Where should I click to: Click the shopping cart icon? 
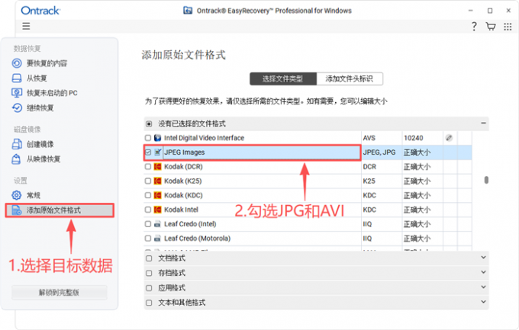tap(491, 26)
